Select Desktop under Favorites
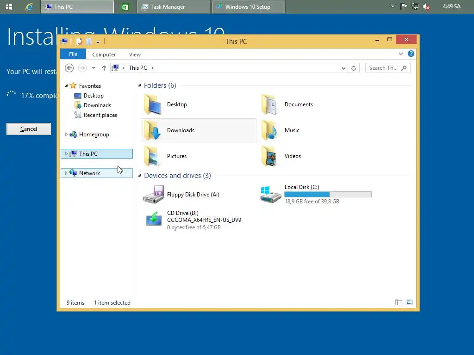The height and width of the screenshot is (355, 474). coord(94,96)
